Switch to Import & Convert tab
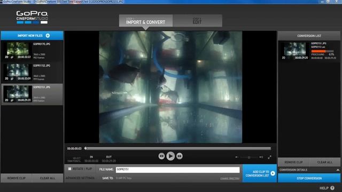This screenshot has width=342, height=192. 146,21
